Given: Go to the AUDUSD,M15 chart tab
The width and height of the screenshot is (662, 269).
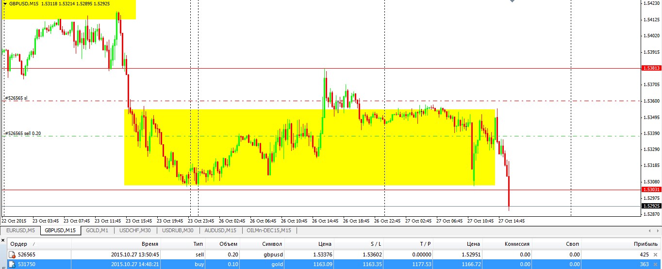Looking at the screenshot, I should point(220,231).
